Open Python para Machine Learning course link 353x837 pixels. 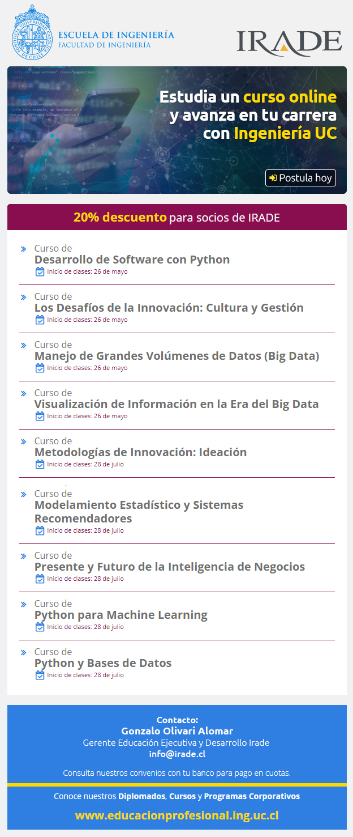[x=121, y=615]
